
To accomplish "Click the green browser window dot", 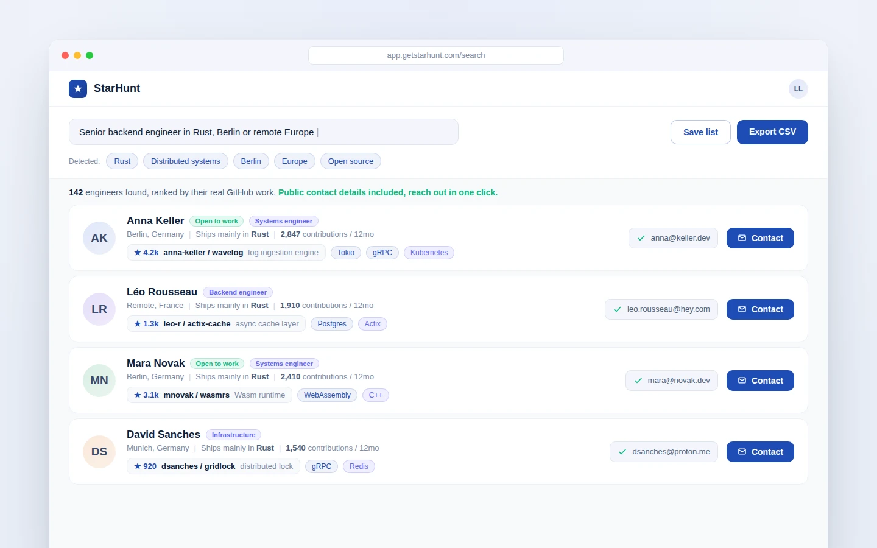I will coord(90,55).
